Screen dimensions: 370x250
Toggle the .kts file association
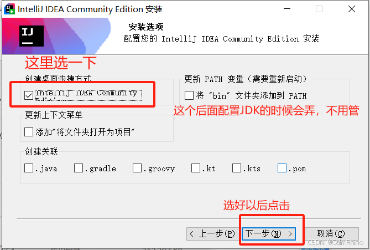pyautogui.click(x=237, y=168)
